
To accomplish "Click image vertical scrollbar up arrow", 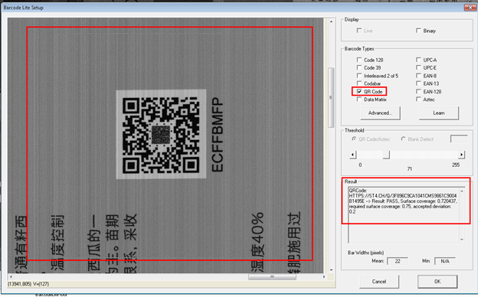I will coord(331,21).
